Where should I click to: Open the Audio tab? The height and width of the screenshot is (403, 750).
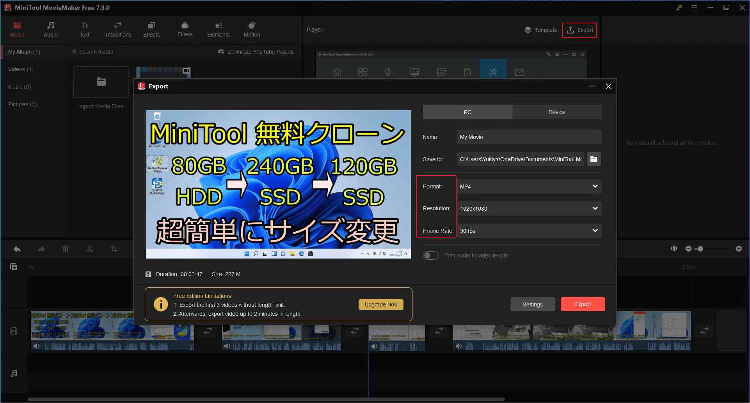51,30
